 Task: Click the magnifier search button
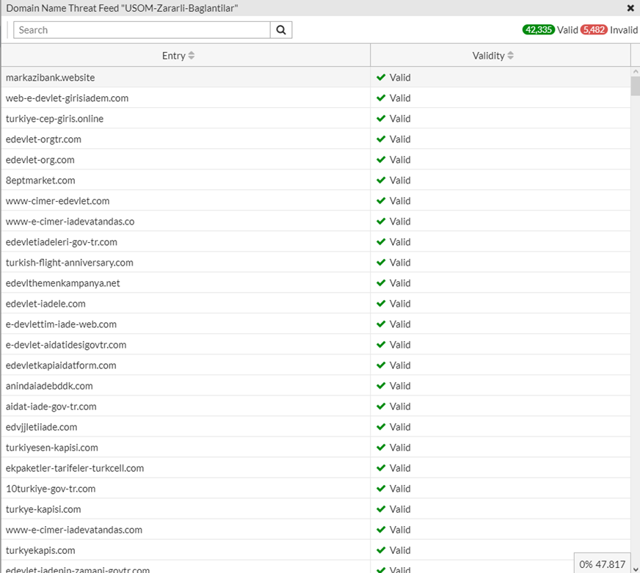(281, 30)
